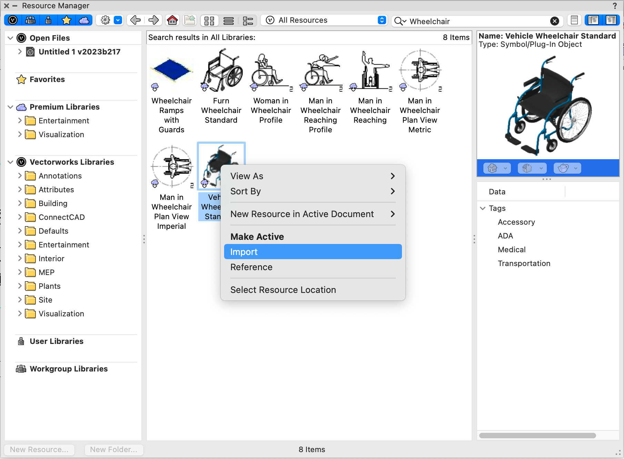
Task: Toggle the rightmost preview pane layout button
Action: (612, 20)
